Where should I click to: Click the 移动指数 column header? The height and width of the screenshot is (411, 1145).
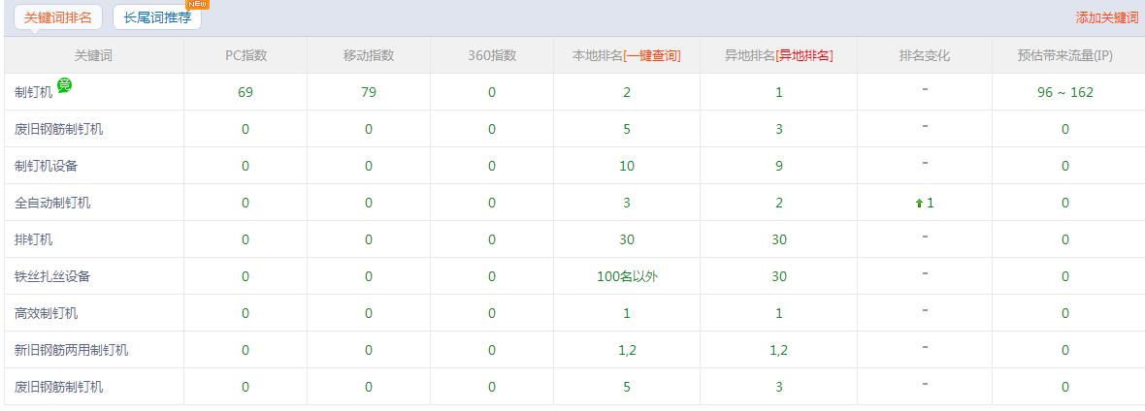[x=369, y=56]
